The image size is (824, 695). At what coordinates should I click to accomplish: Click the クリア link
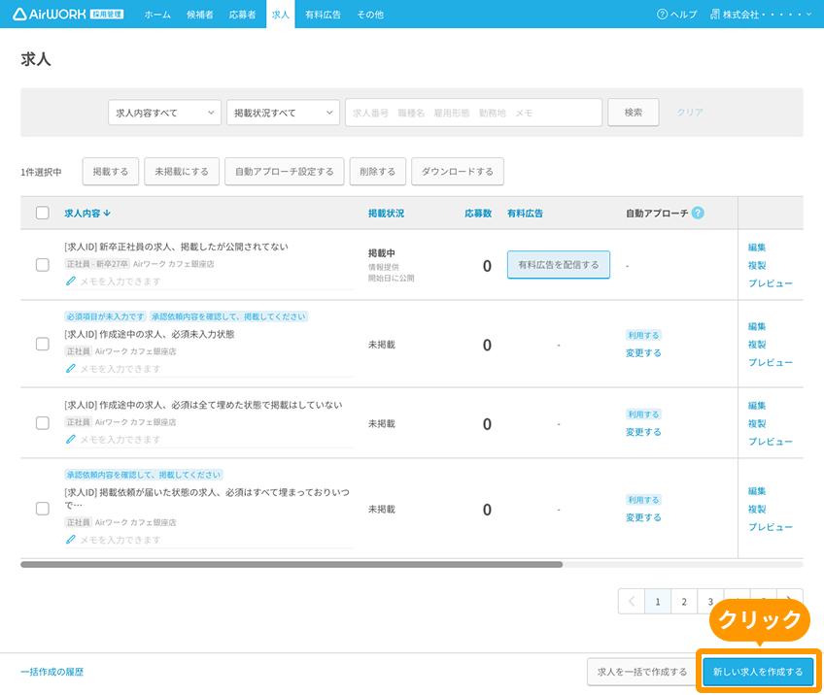pos(690,113)
